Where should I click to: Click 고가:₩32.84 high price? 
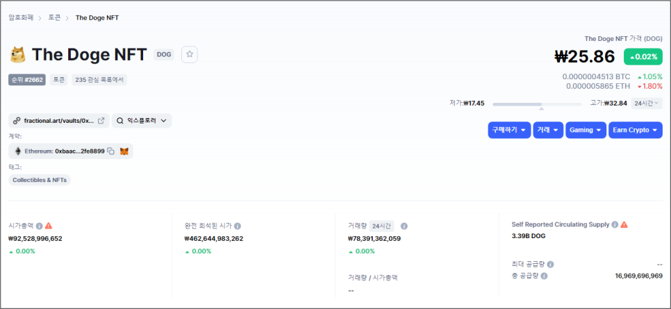[x=608, y=103]
